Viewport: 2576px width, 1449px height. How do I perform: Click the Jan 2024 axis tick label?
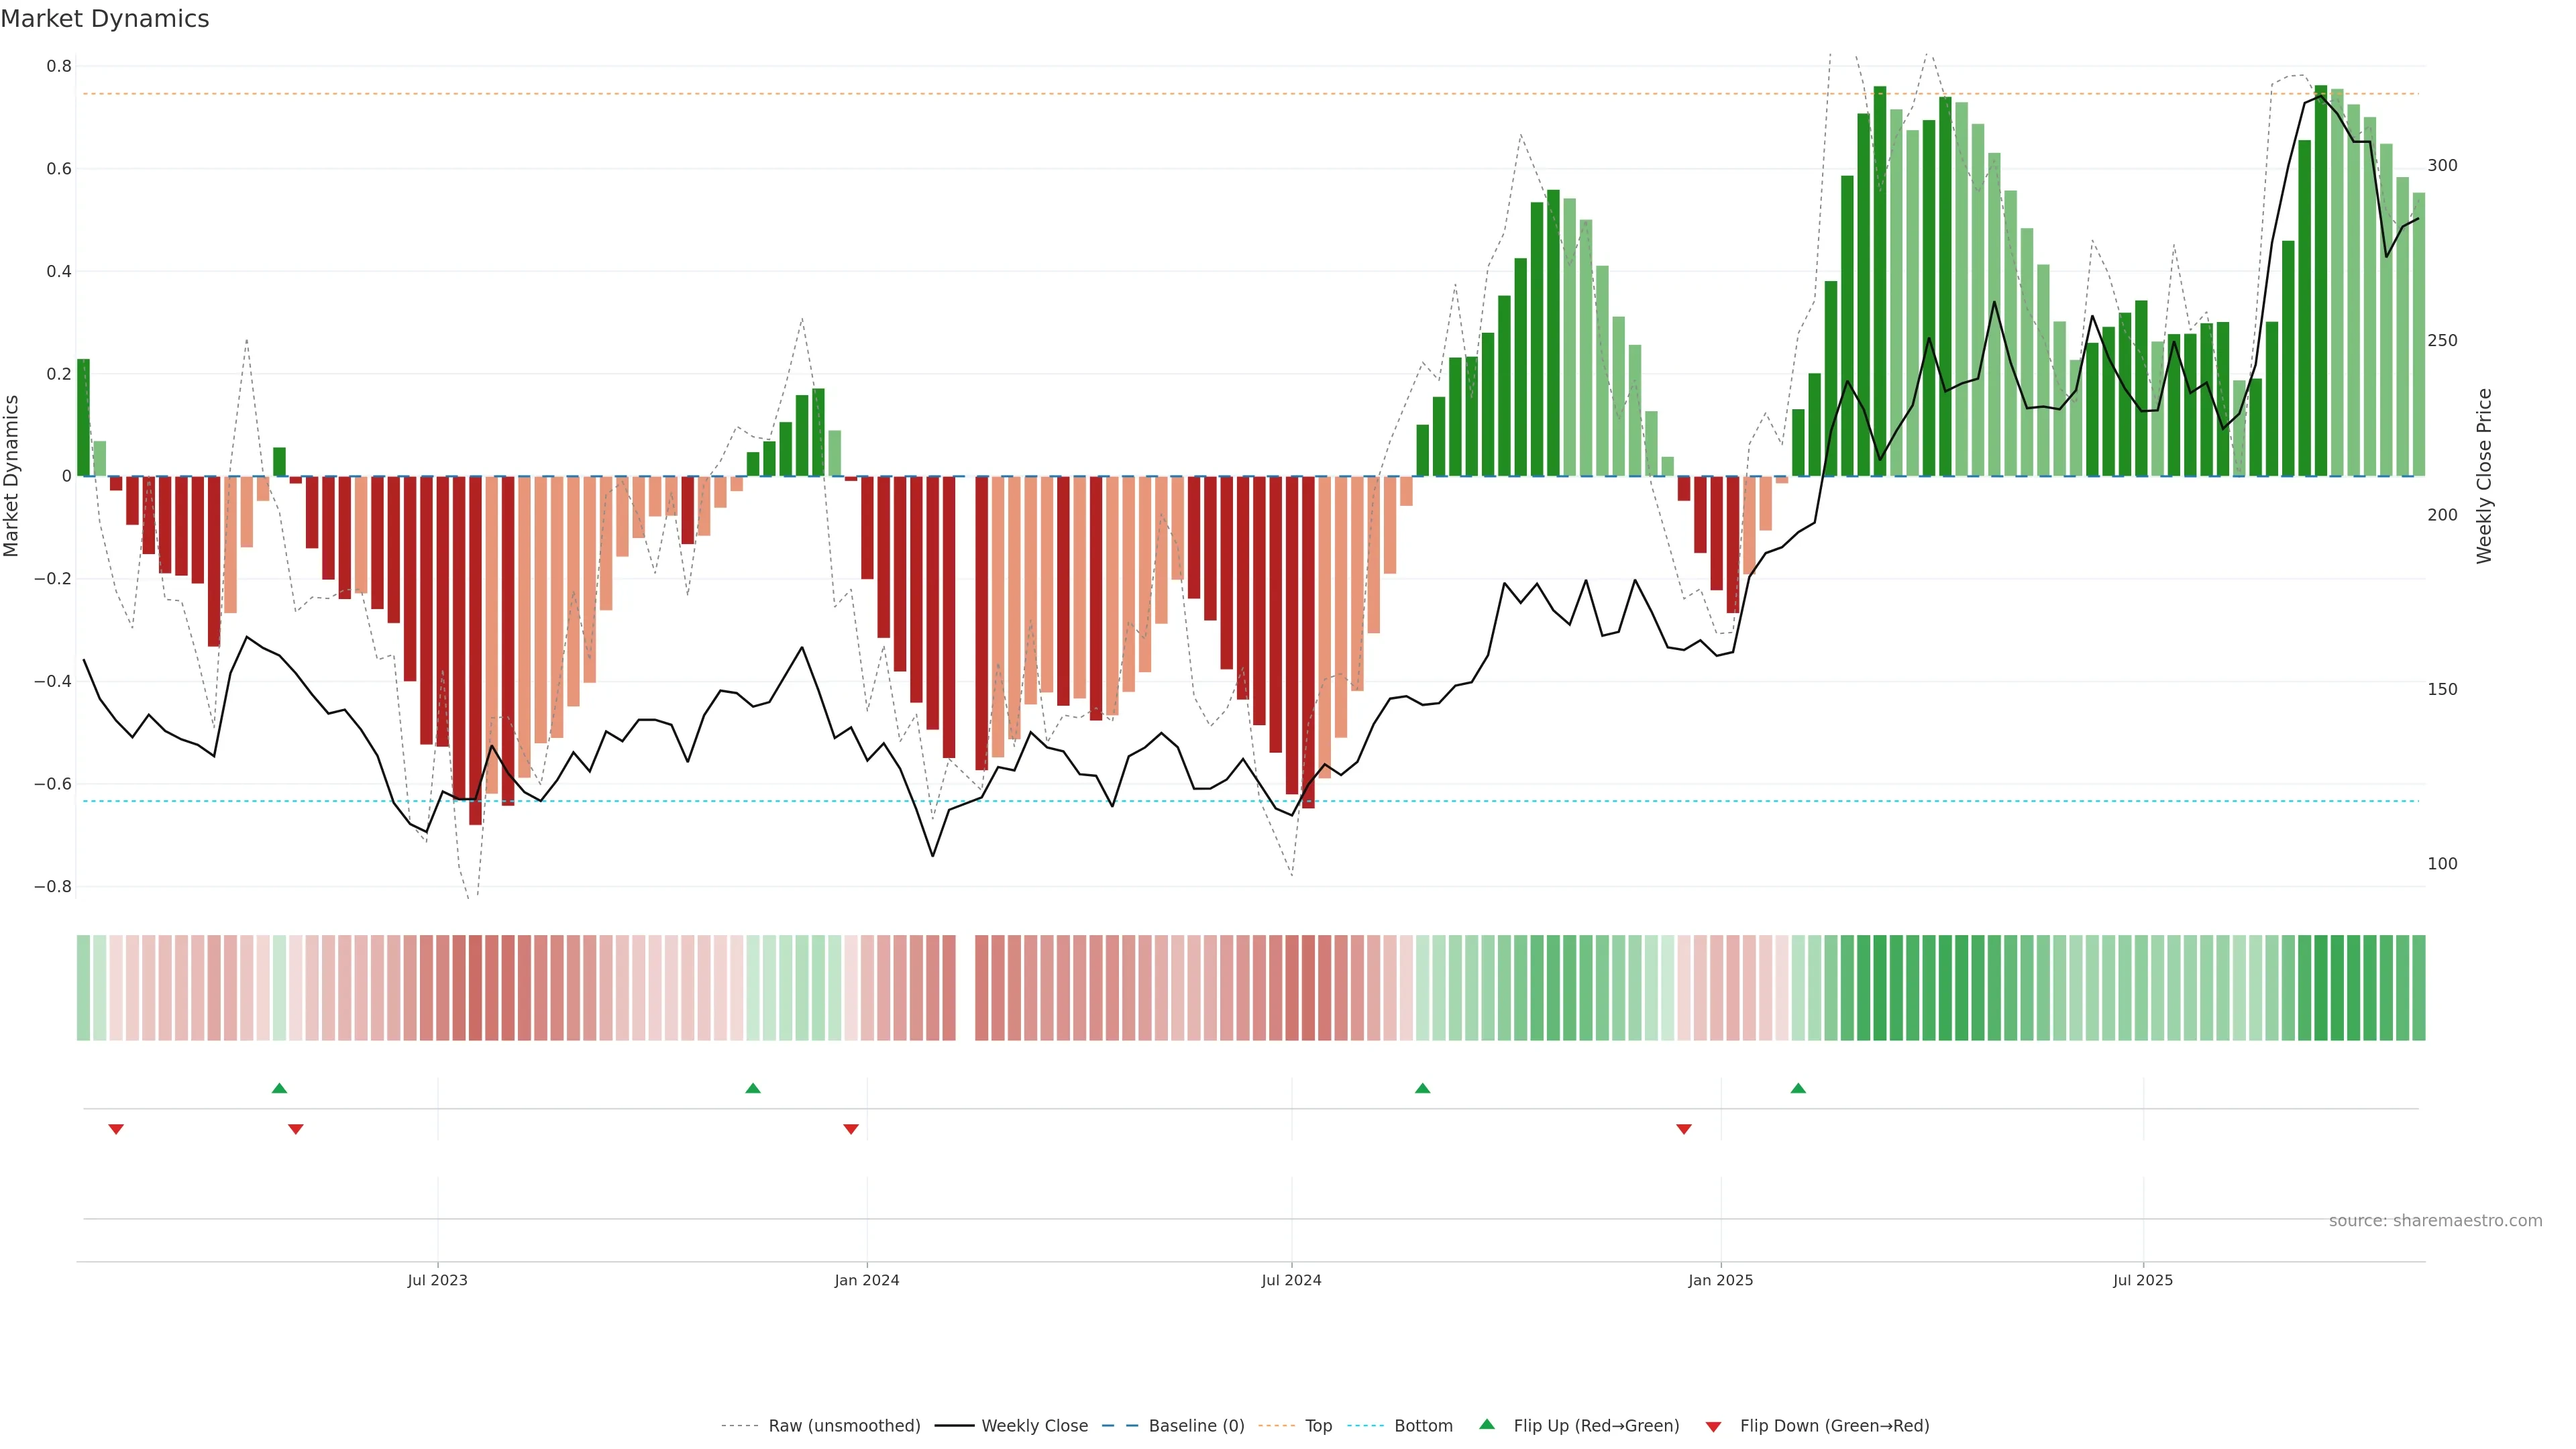[x=866, y=1280]
